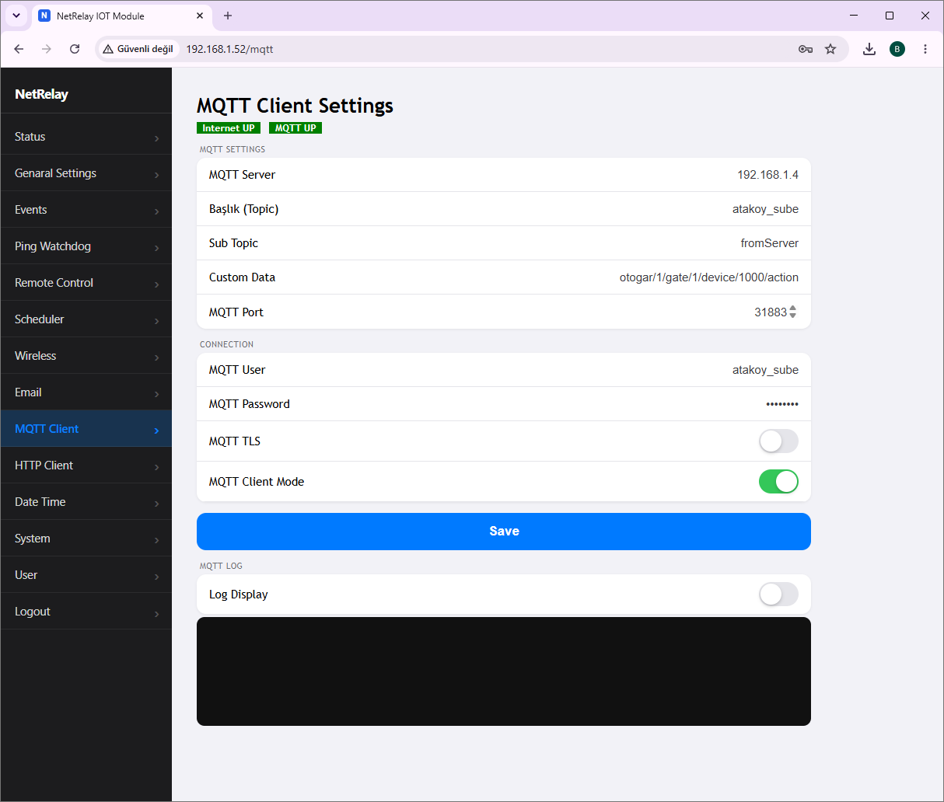Screen dimensions: 944x802
Task: Open Remote Control page
Action: click(x=86, y=283)
